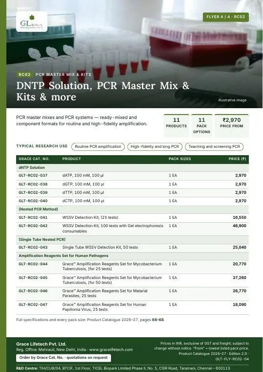The width and height of the screenshot is (263, 372).
Task: Click the green RC02 category tag
Action: (x=24, y=74)
